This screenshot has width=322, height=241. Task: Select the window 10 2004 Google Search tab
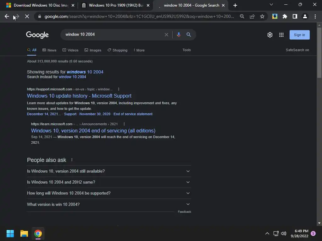tap(192, 5)
